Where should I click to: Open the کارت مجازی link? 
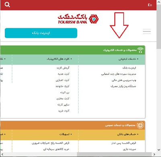click(x=63, y=99)
